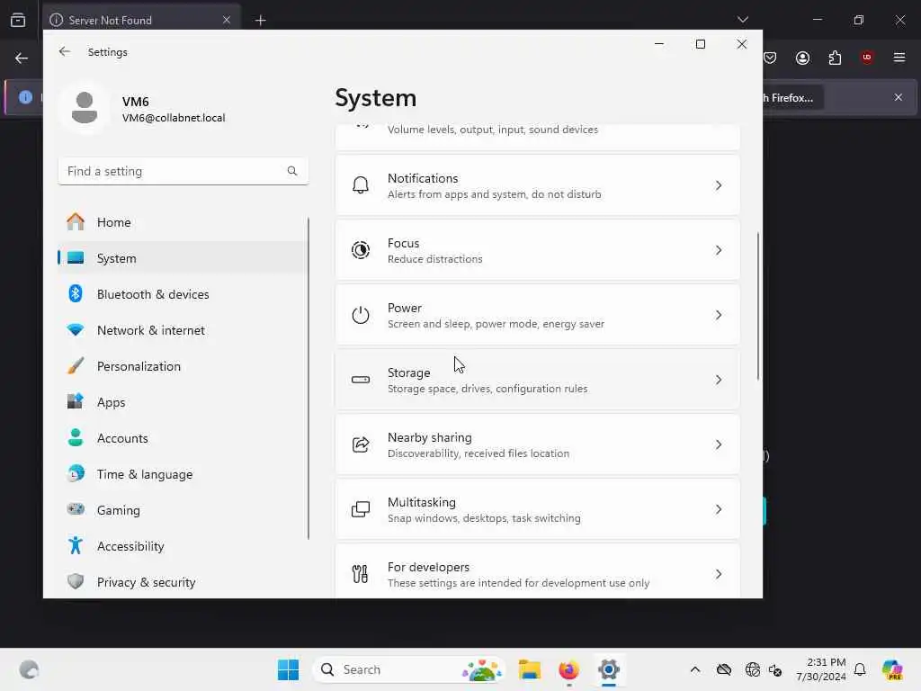Viewport: 921px width, 691px height.
Task: Dismiss the Firefox notification bar
Action: click(899, 97)
